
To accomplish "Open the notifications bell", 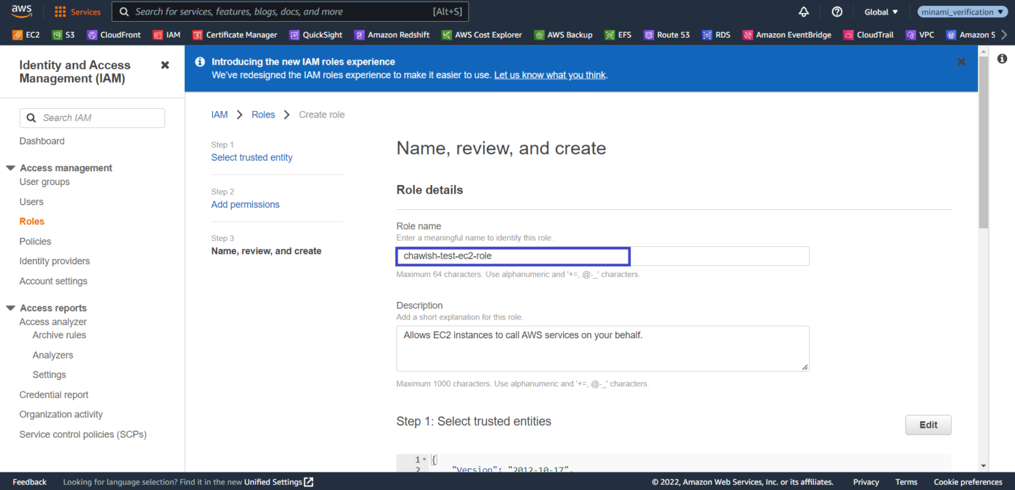I will 804,11.
